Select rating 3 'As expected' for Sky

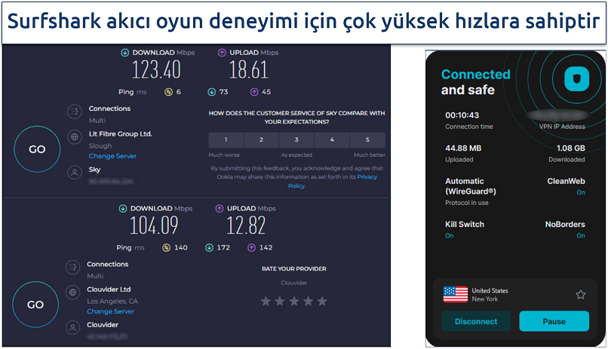(x=296, y=140)
